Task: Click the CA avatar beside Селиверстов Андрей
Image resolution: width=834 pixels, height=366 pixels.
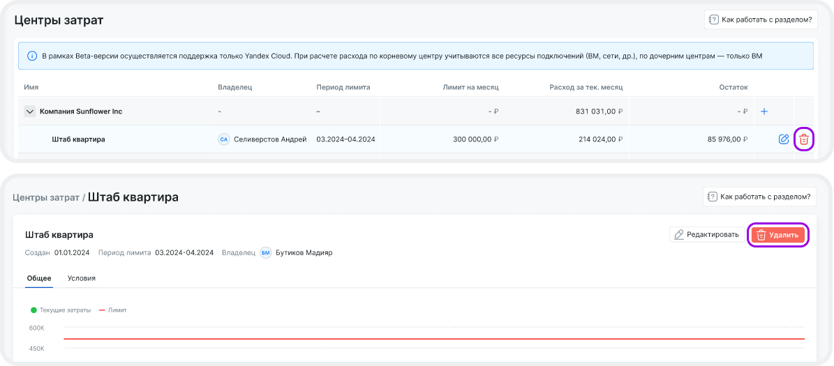Action: (224, 139)
